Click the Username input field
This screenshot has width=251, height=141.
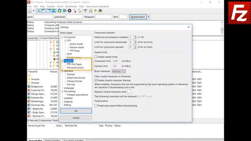(x=74, y=17)
